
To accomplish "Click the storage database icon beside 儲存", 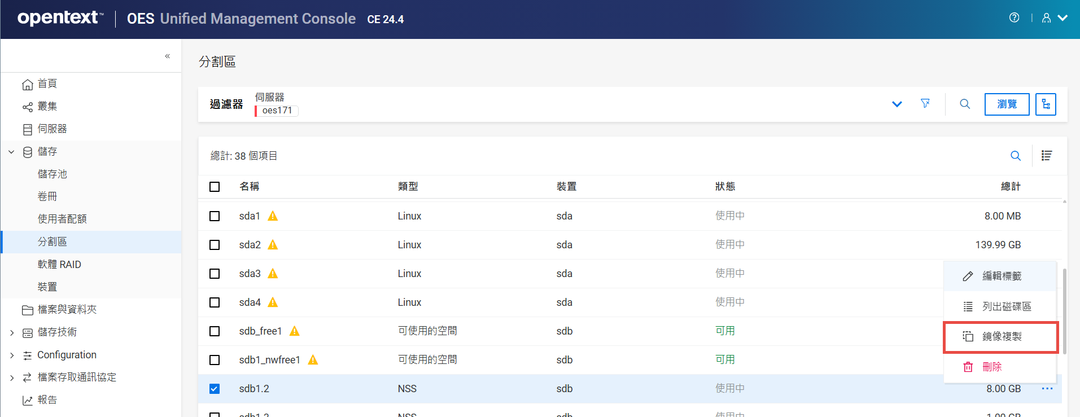I will tap(28, 152).
